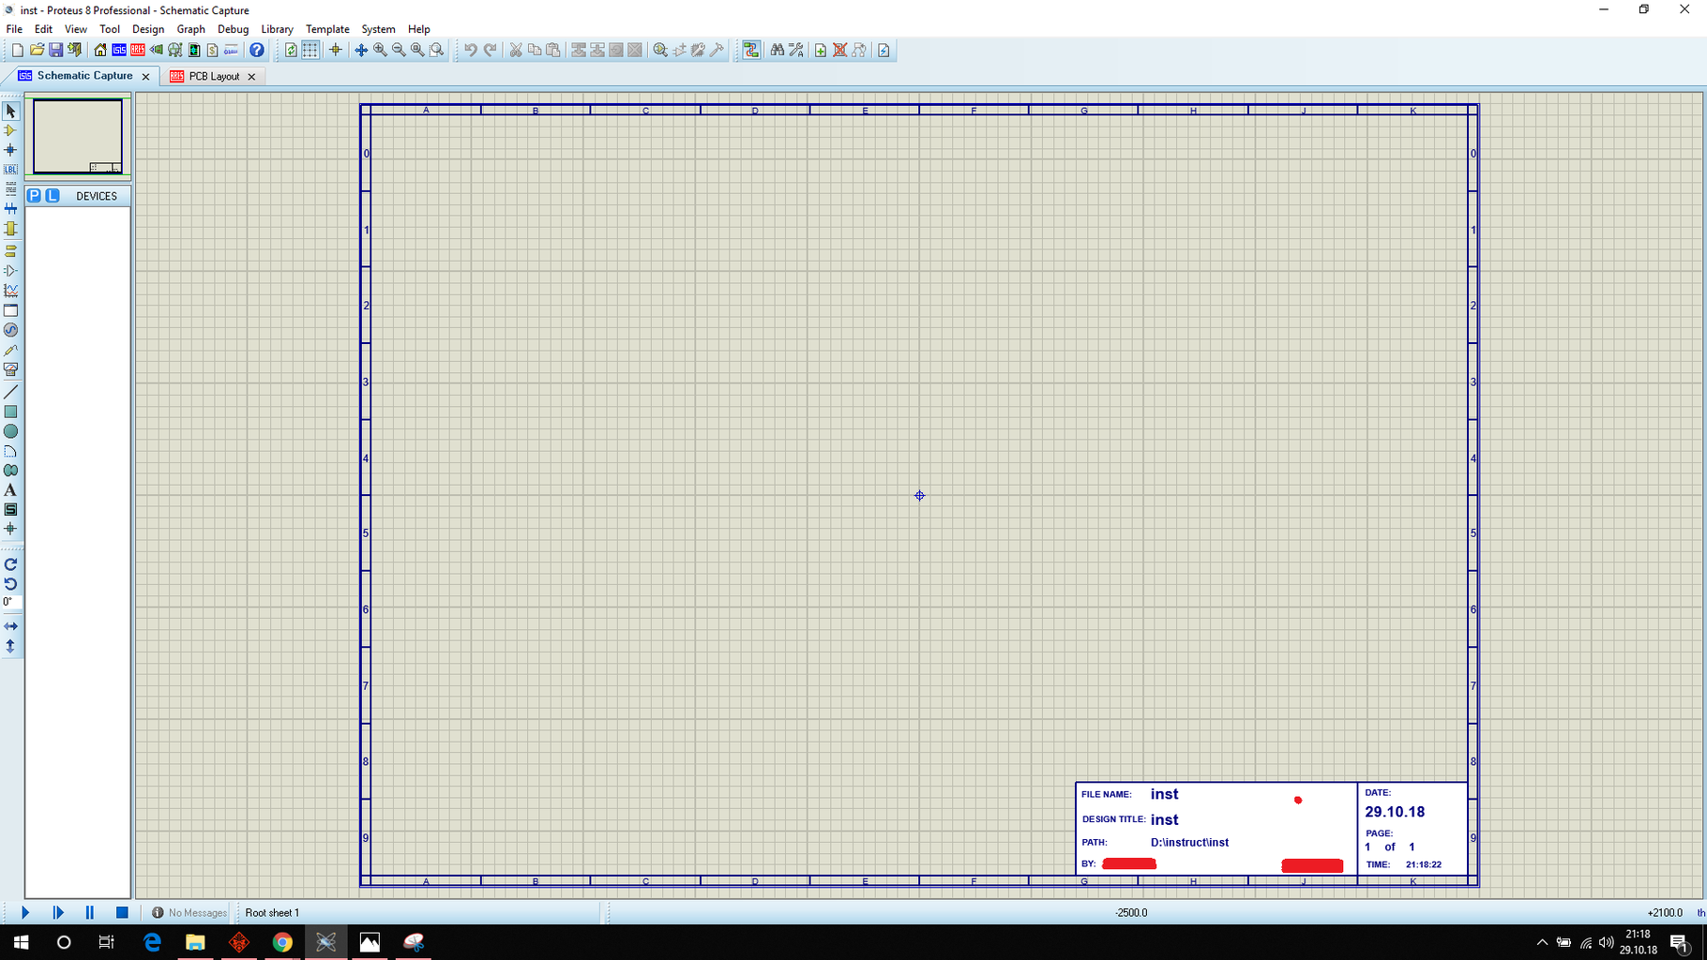Click the overview thumbnail of the sheet
Image resolution: width=1707 pixels, height=960 pixels.
(x=78, y=137)
